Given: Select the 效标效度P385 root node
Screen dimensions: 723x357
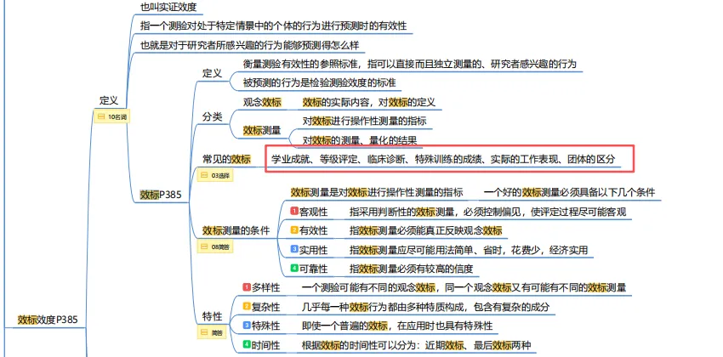Looking at the screenshot, I should click(48, 320).
